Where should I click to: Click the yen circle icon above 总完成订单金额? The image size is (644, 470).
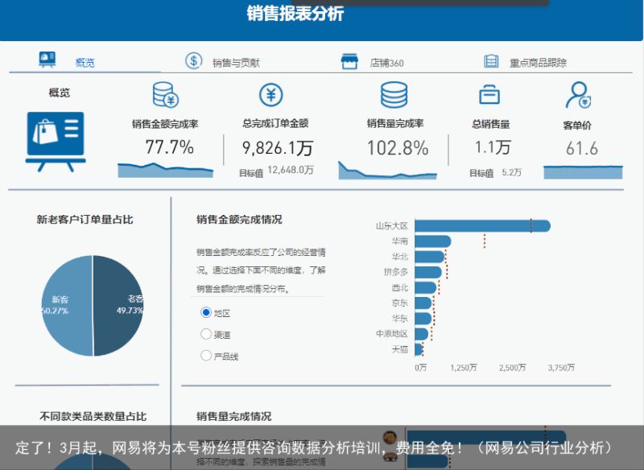pos(271,94)
